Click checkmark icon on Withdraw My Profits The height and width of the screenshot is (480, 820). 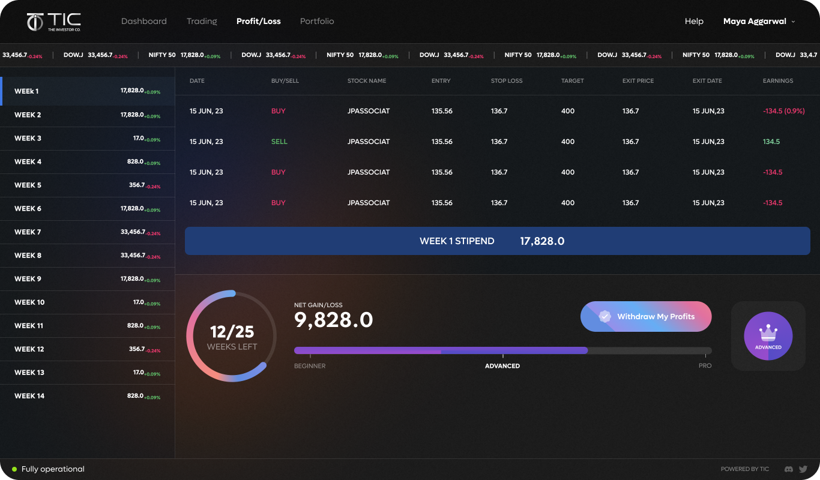click(605, 316)
